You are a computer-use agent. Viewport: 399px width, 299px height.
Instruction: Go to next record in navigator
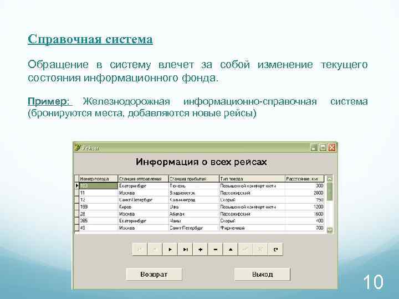[170, 249]
